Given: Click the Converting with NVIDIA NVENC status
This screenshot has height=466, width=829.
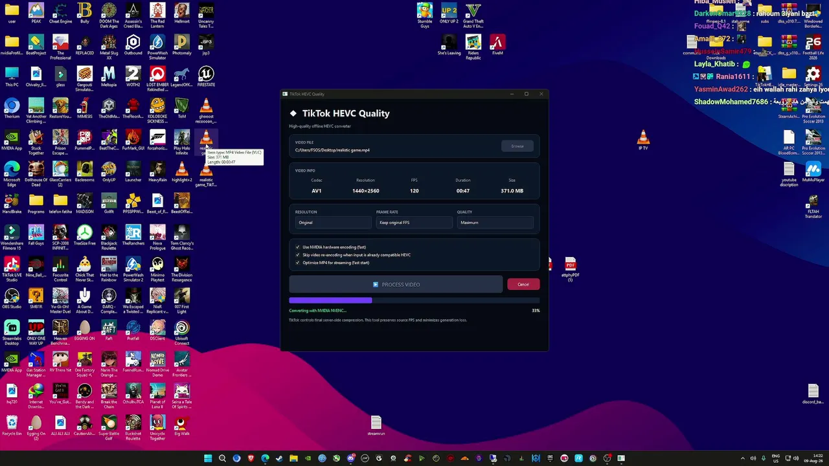Looking at the screenshot, I should pos(317,311).
